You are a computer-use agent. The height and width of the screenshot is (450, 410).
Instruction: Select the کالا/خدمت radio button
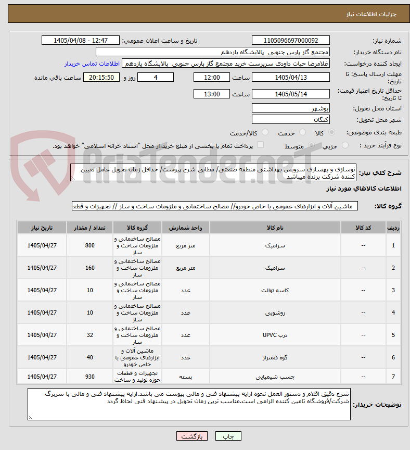pos(265,132)
